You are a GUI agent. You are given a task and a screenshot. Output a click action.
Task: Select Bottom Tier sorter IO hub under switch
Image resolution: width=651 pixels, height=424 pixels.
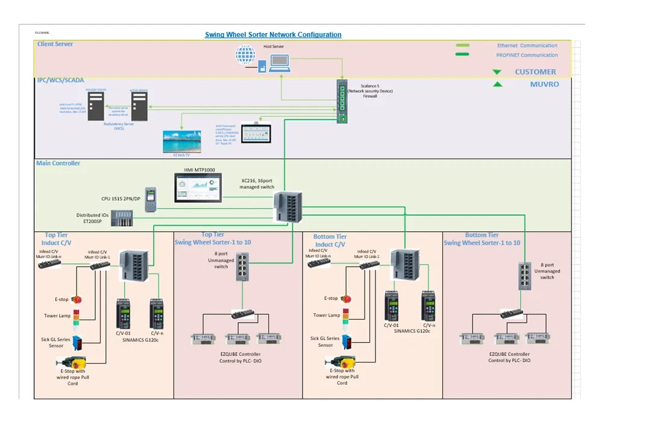[512, 314]
